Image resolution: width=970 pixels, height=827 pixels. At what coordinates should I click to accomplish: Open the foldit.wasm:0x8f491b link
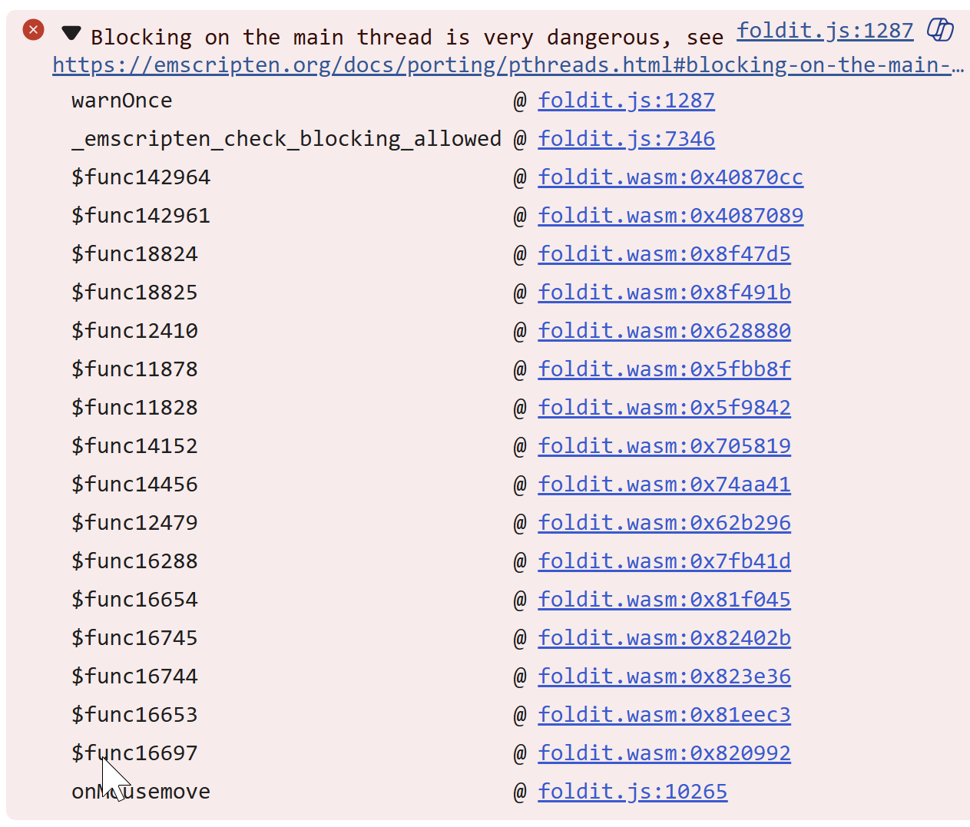(x=664, y=293)
